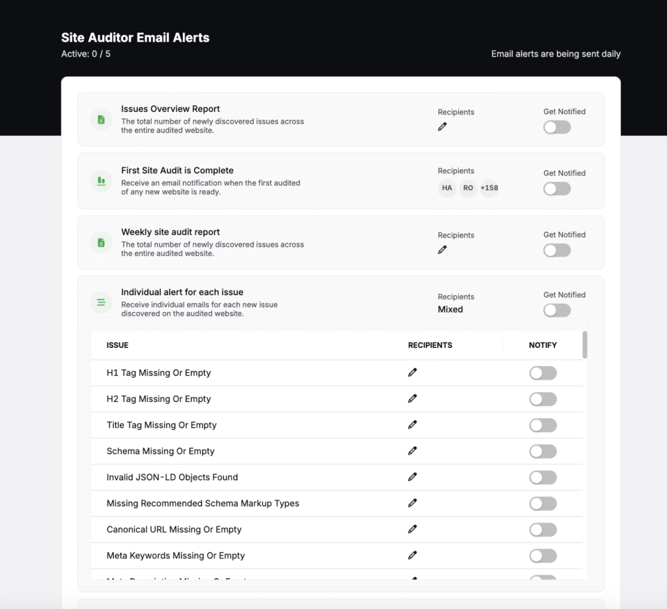Enable notifications for Issues Overview Report
This screenshot has width=667, height=609.
[x=557, y=127]
